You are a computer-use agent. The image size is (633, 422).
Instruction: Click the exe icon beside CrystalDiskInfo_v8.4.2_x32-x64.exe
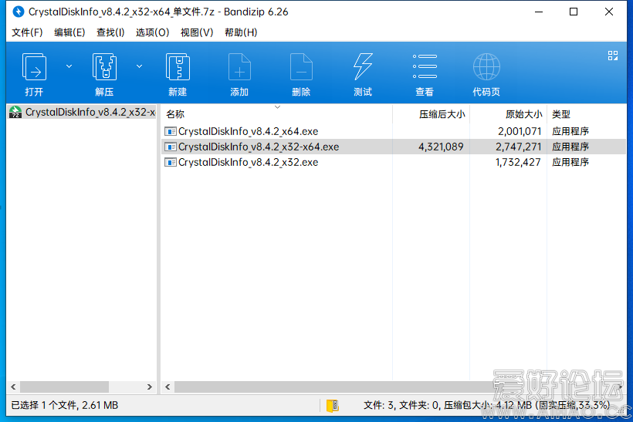171,147
